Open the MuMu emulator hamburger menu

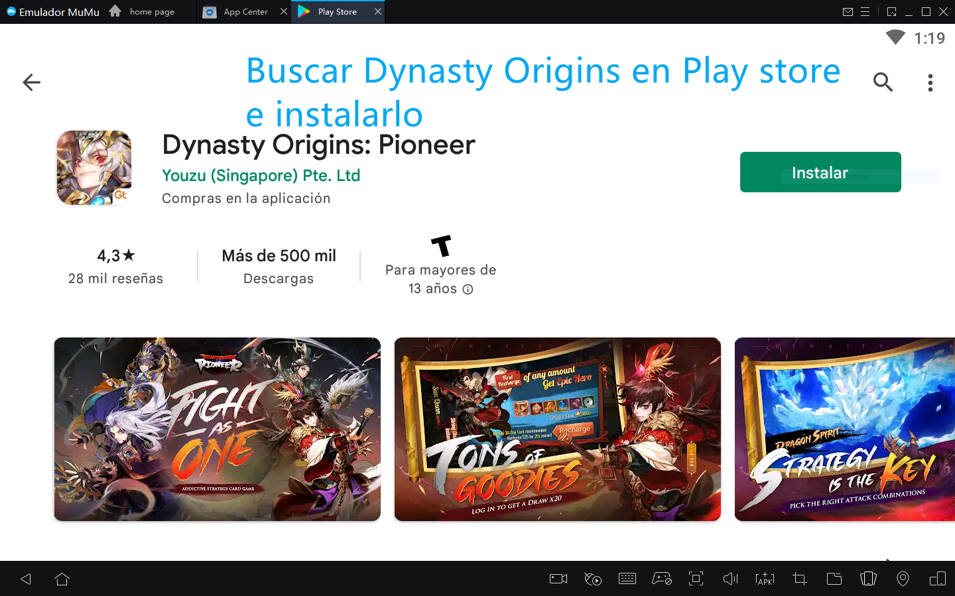click(865, 12)
